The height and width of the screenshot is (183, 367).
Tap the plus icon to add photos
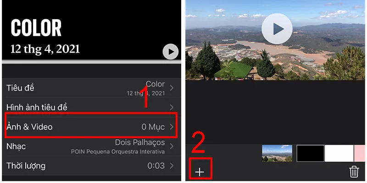pyautogui.click(x=200, y=172)
